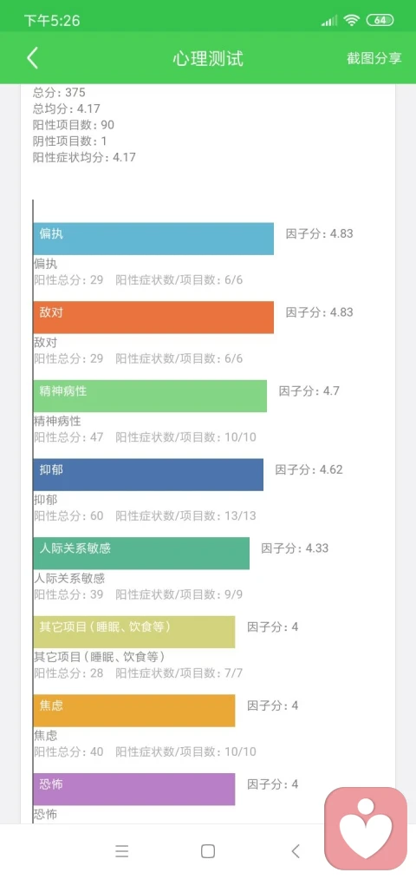Tap the WiFi status icon

tap(352, 21)
